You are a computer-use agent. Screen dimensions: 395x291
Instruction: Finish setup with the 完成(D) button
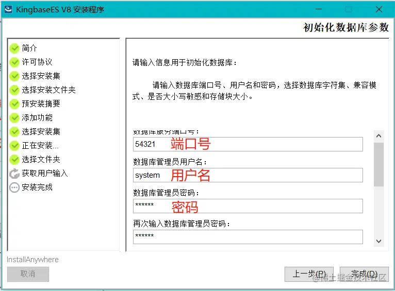[364, 274]
